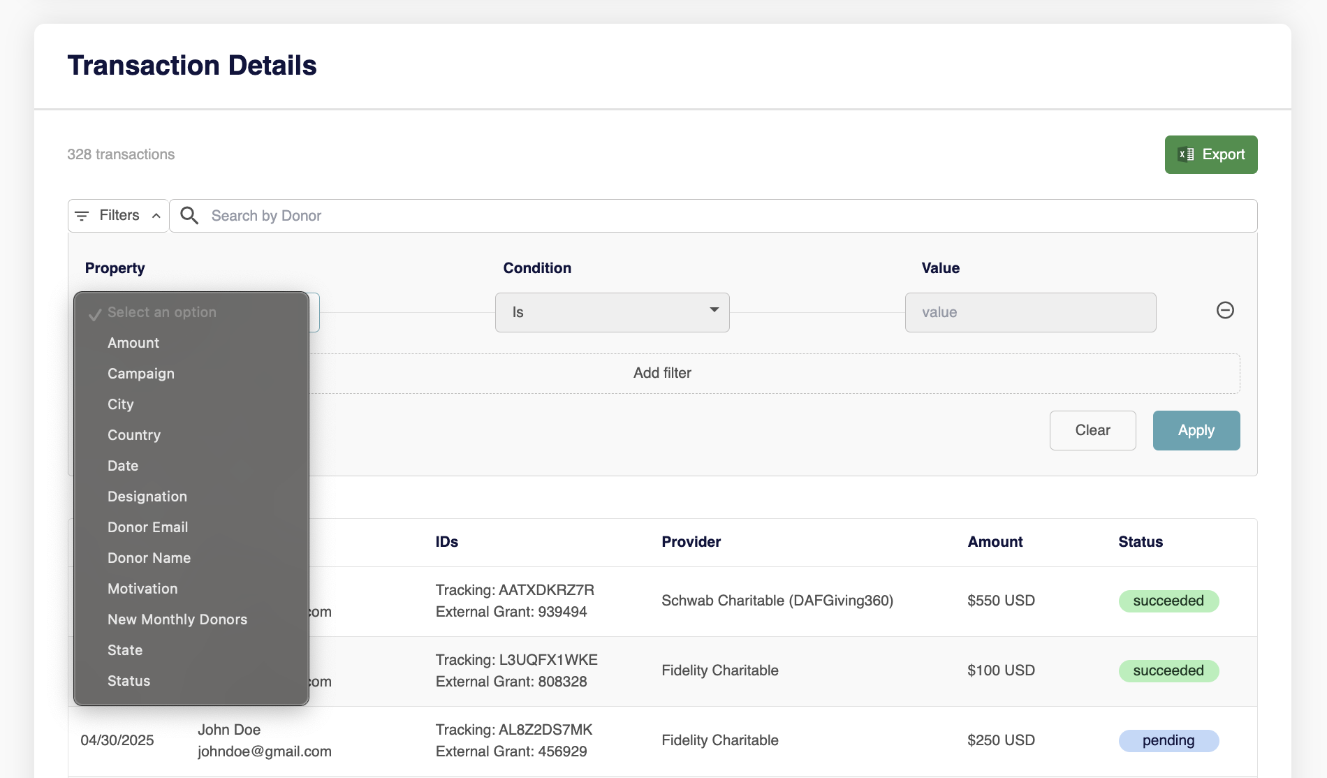This screenshot has width=1327, height=778.
Task: Choose Amount from the property list
Action: (133, 343)
